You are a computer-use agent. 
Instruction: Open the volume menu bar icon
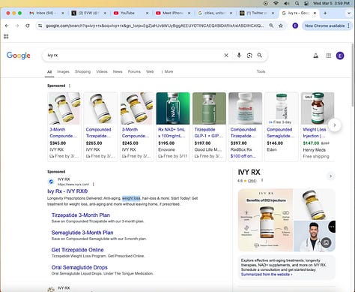[287, 3]
